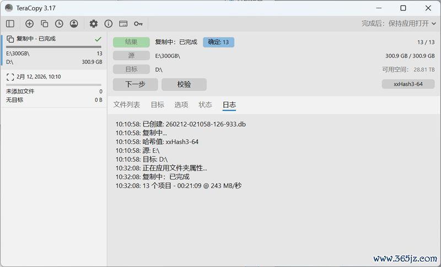Image resolution: width=441 pixels, height=267 pixels.
Task: Maximize the TeraCopy window
Action: click(x=403, y=8)
